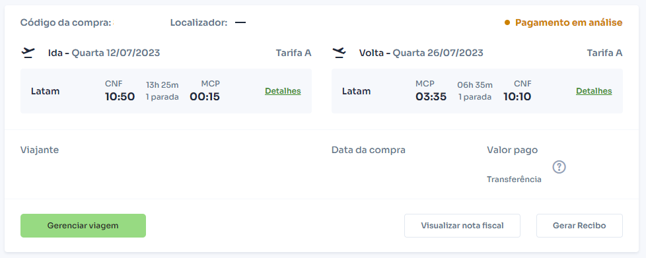Click the Tarifa A label on Ida
The width and height of the screenshot is (646, 258).
pos(293,53)
